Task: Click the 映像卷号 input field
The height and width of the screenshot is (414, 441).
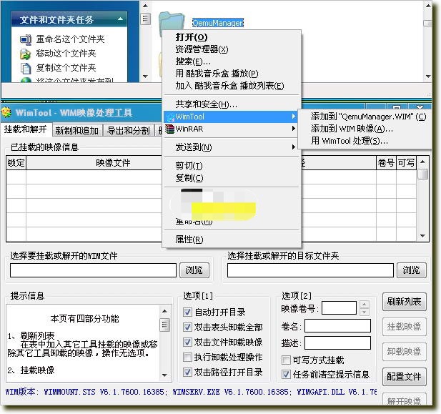Action: (340, 308)
